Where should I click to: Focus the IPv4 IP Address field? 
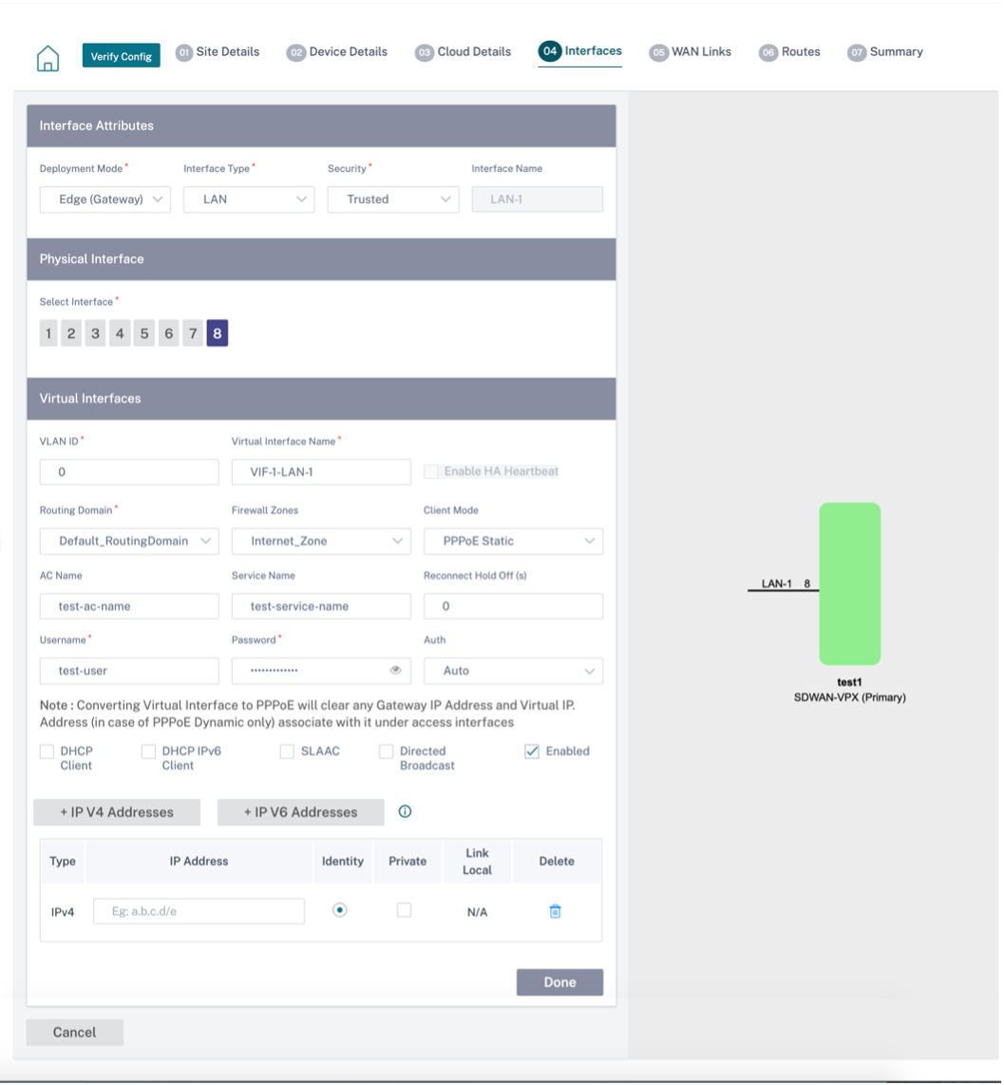[199, 911]
